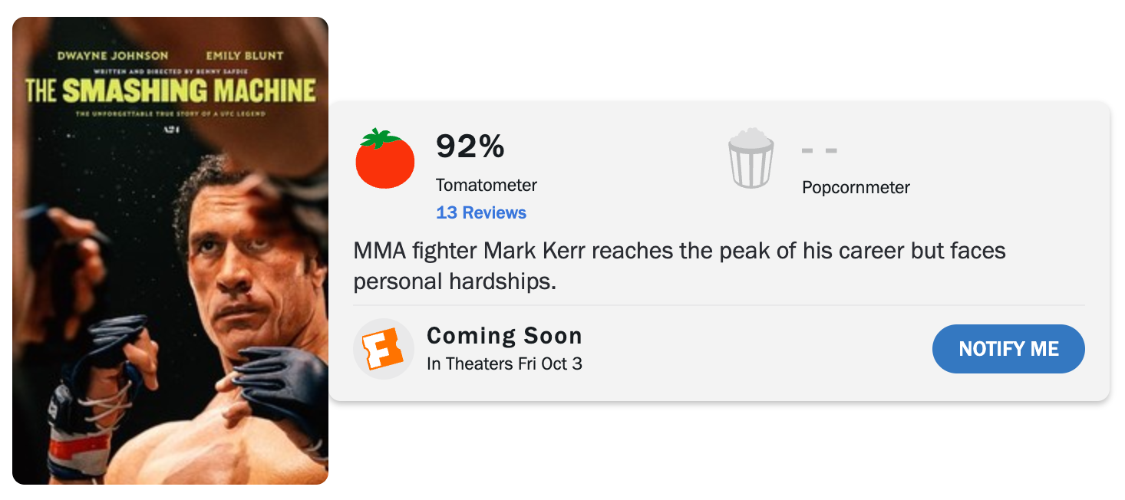Click the gray popcorn bucket icon
The image size is (1125, 500).
751,160
